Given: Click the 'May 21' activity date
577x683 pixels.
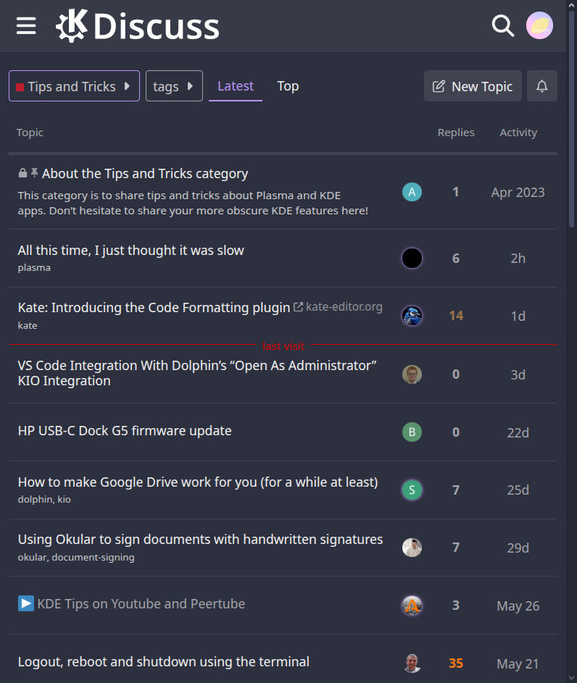Looking at the screenshot, I should [x=518, y=664].
